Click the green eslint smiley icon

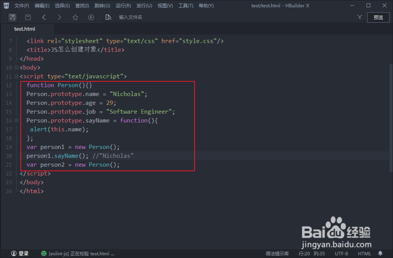pos(44,254)
